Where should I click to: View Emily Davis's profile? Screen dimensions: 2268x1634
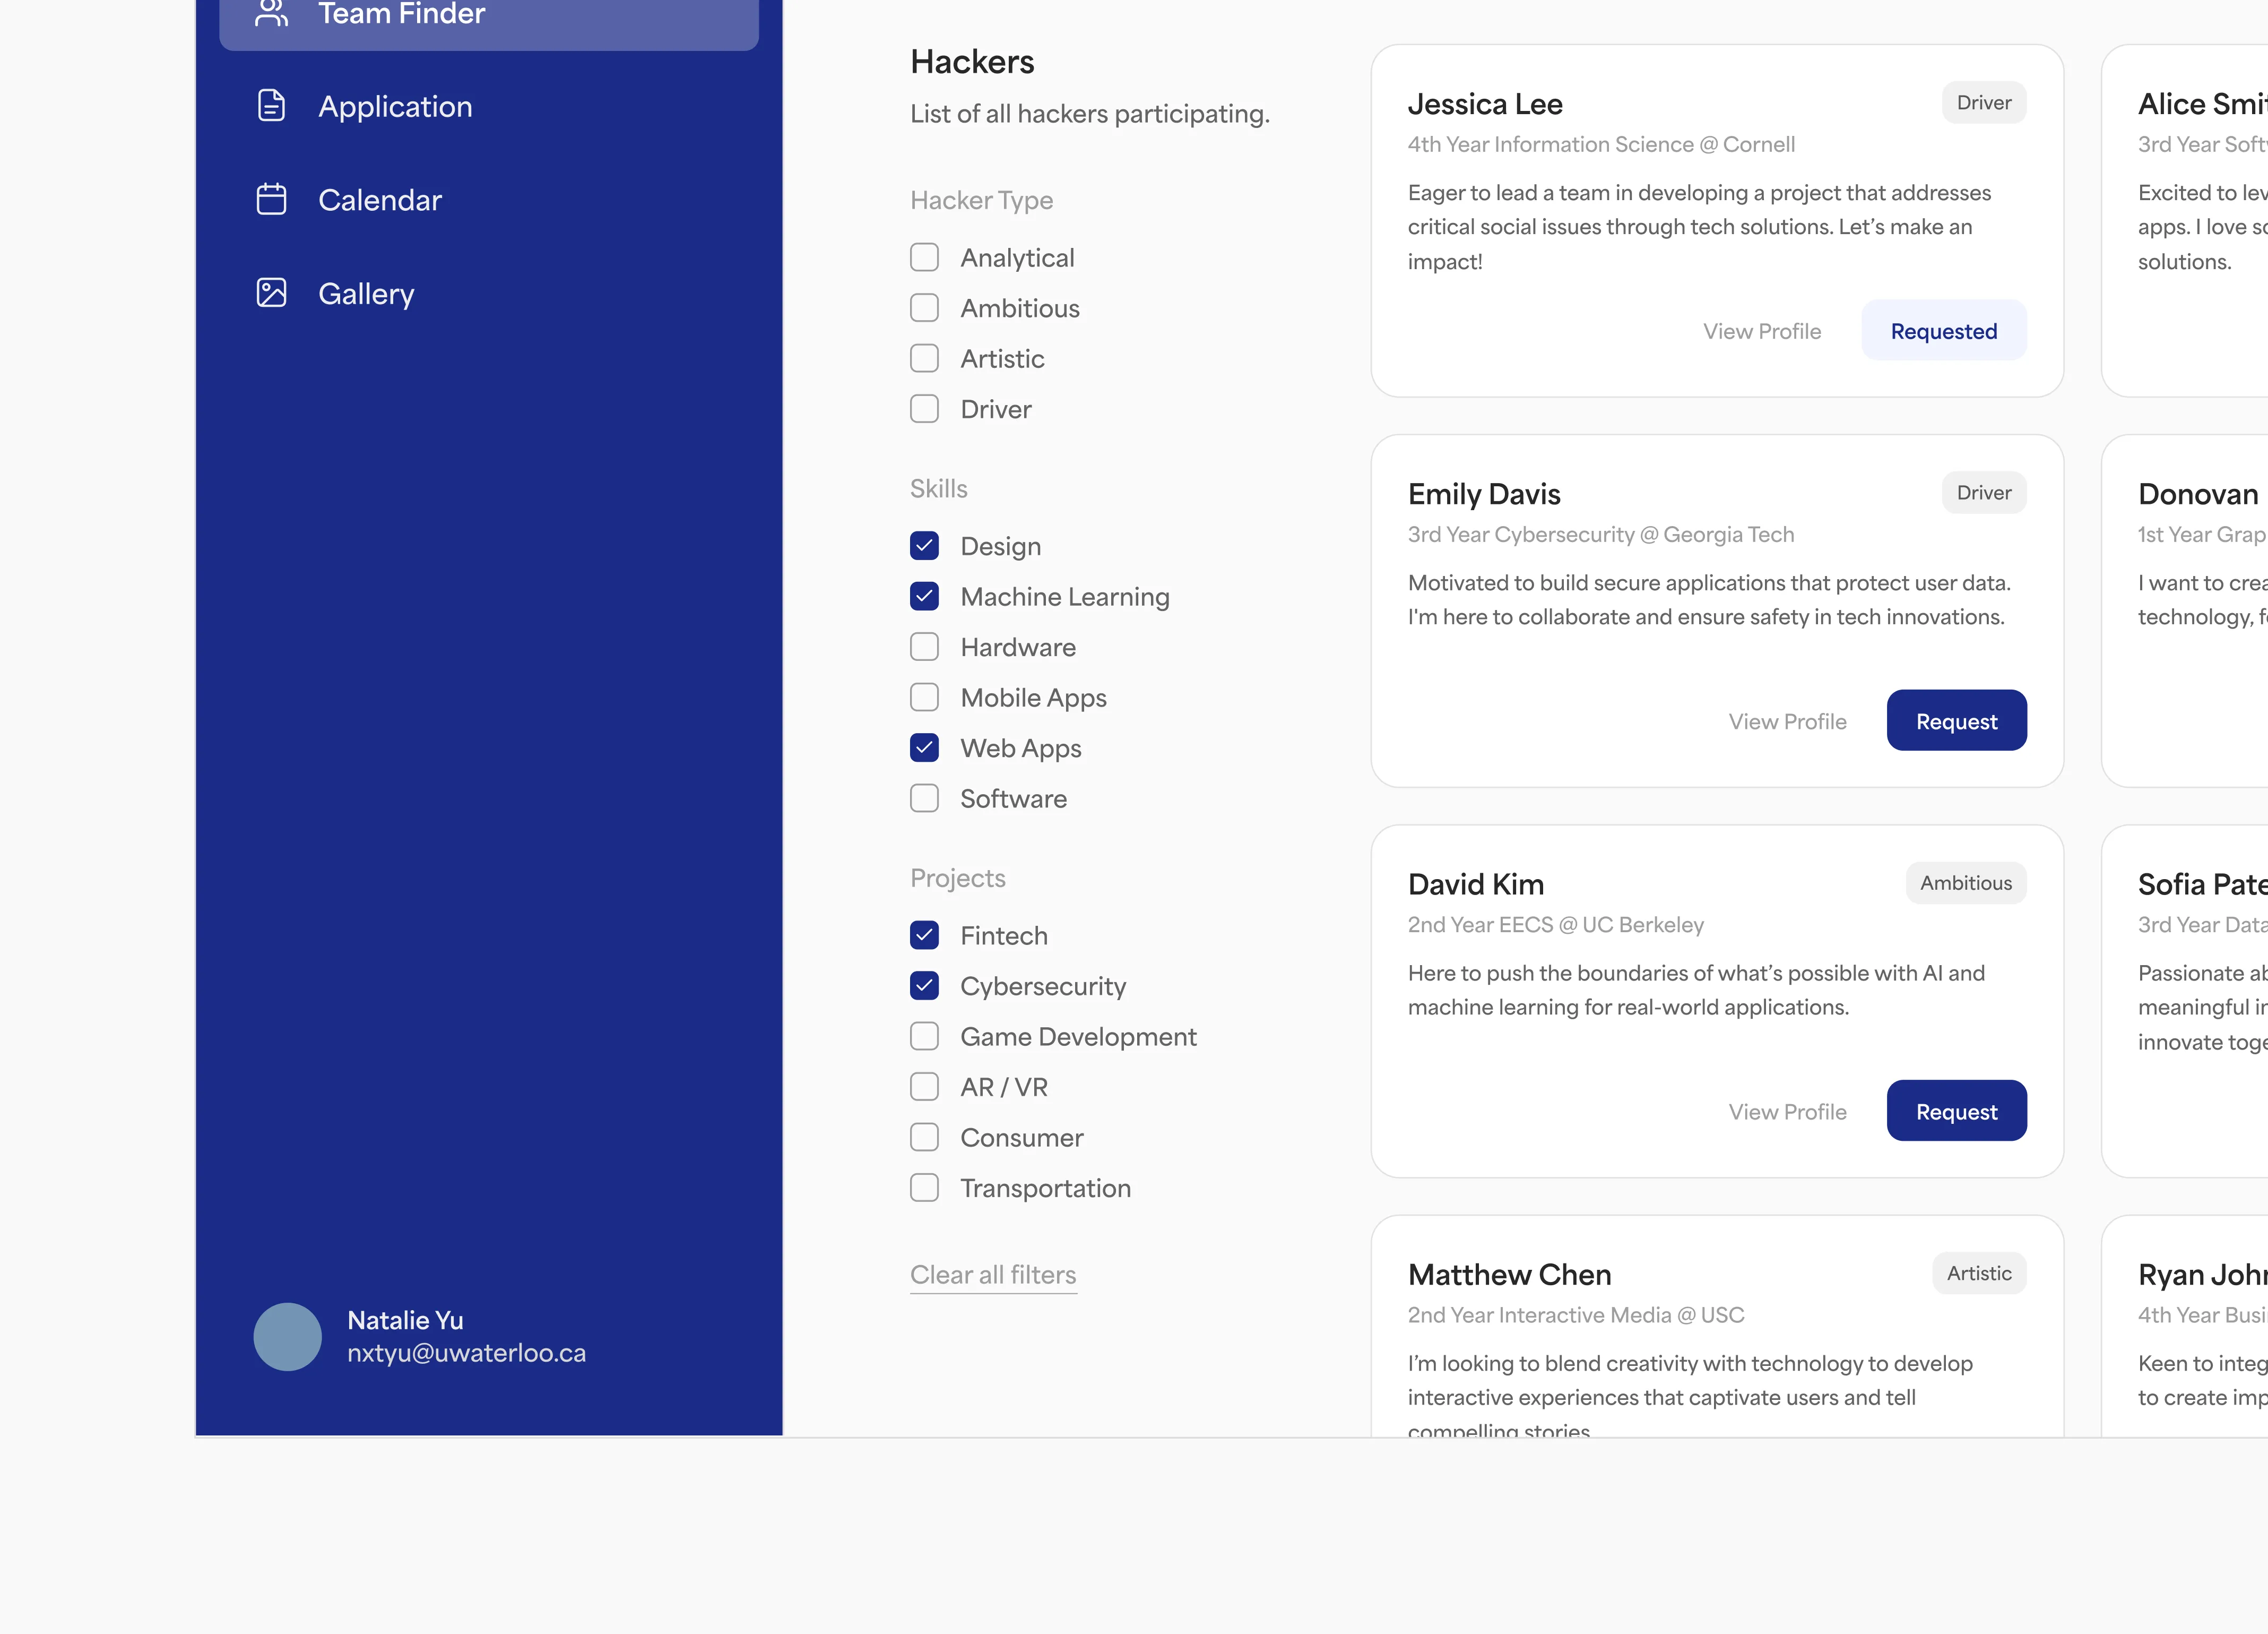click(x=1787, y=721)
